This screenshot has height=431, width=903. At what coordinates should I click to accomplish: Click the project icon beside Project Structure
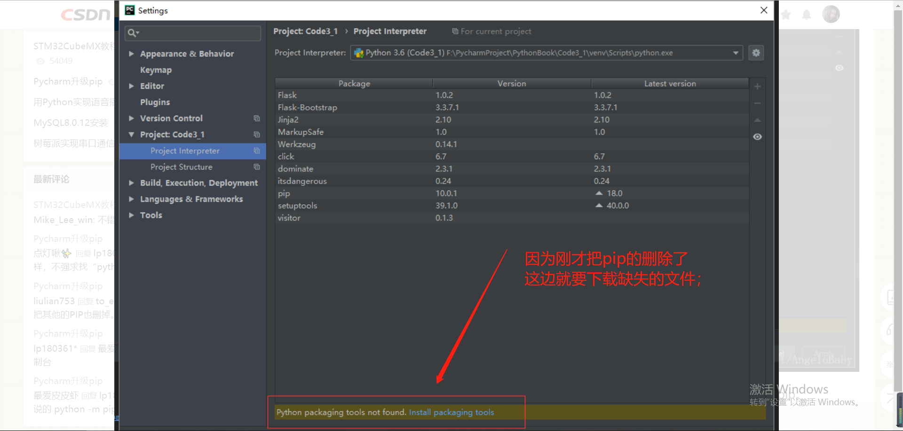[x=257, y=167]
